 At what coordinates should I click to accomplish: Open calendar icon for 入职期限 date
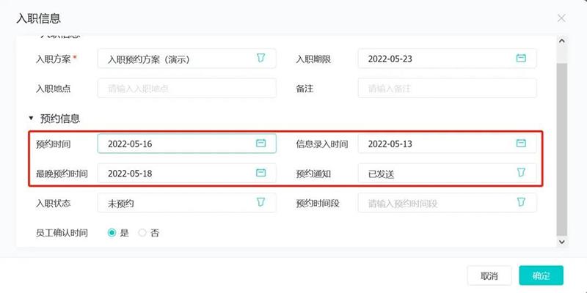(521, 59)
